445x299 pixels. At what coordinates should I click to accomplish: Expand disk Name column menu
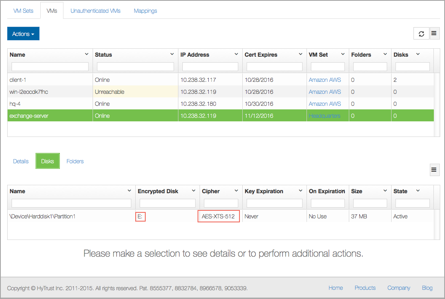pos(129,191)
